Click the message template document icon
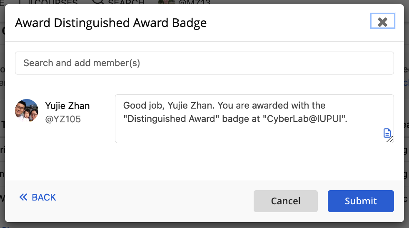Image resolution: width=409 pixels, height=228 pixels. click(x=387, y=133)
